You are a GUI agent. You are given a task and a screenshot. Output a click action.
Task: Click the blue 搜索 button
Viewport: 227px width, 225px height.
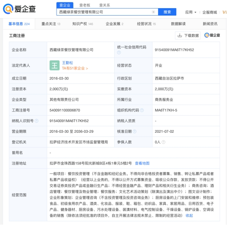pos(167,12)
